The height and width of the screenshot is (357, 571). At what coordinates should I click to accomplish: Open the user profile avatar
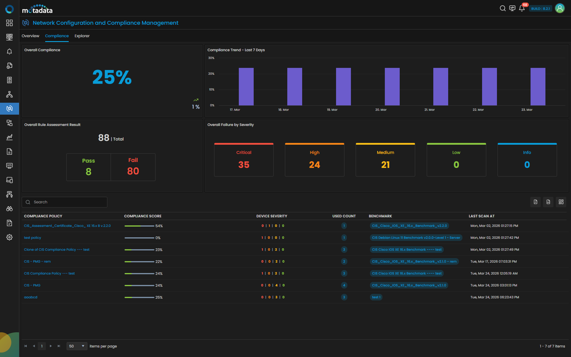point(560,8)
